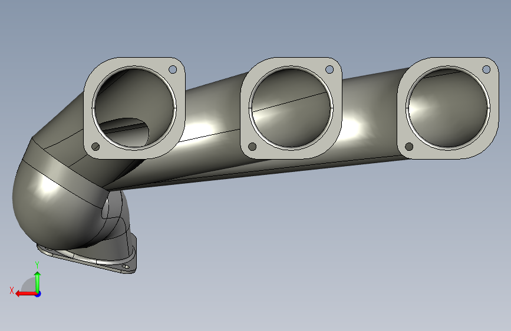This screenshot has width=511, height=331.
Task: Click the green Y axis arrow of the triad
Action: coord(38,282)
